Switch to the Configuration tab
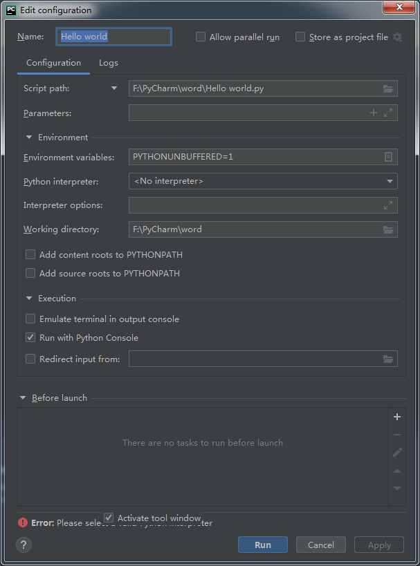Screen dimensions: 420x566 53,63
